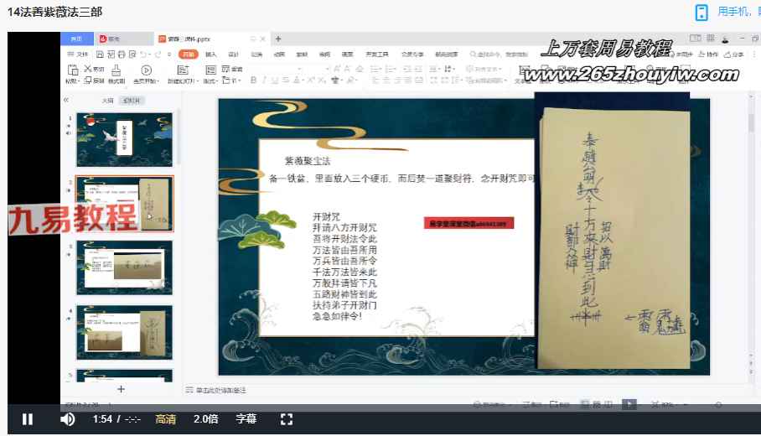This screenshot has width=761, height=436.
Task: Open the 节 section dropdown
Action: click(231, 80)
